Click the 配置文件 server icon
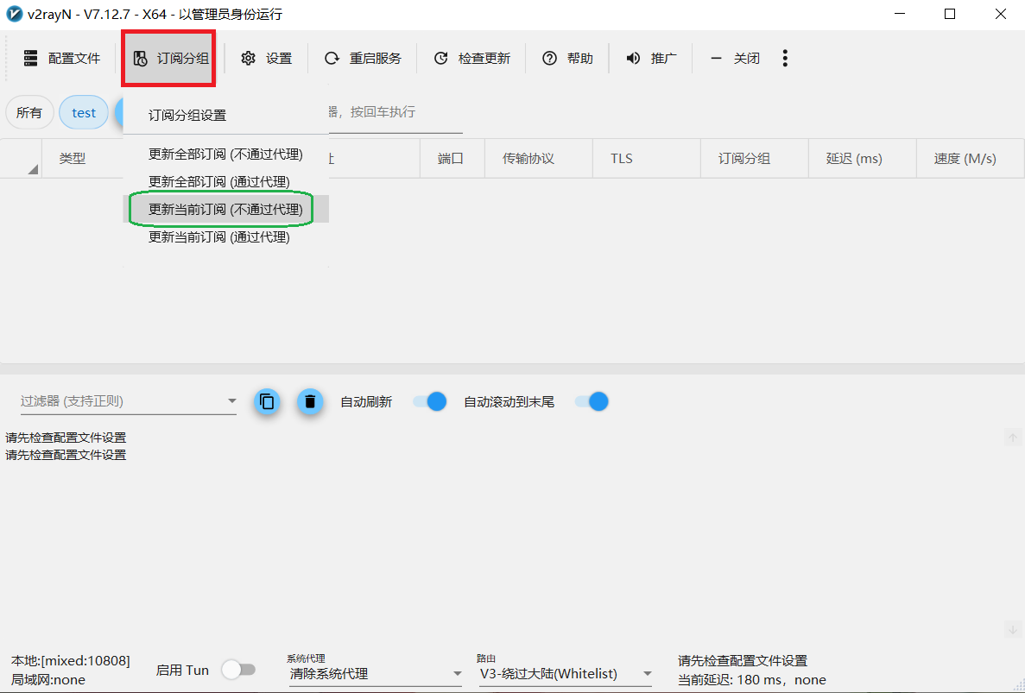This screenshot has height=693, width=1025. coord(31,59)
